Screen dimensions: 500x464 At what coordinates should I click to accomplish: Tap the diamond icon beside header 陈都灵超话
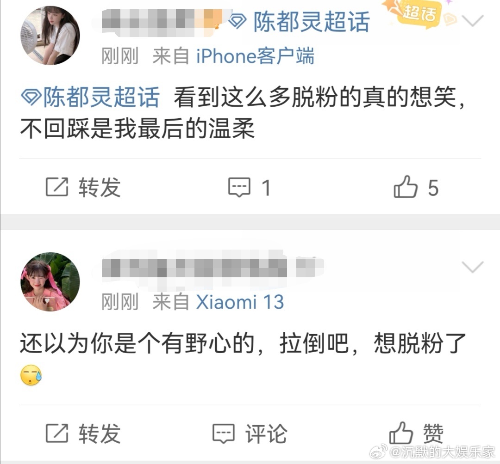[x=238, y=21]
